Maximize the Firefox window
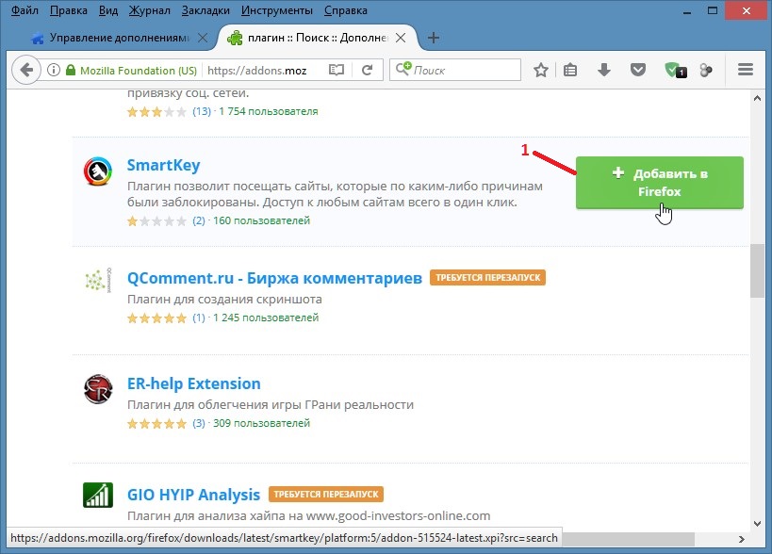The width and height of the screenshot is (772, 554). (713, 10)
